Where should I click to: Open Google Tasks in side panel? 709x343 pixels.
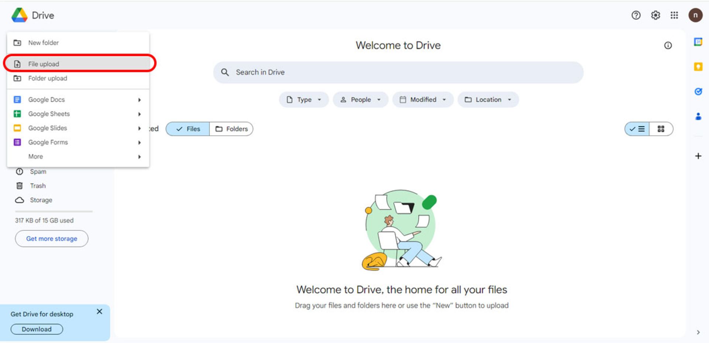(698, 91)
